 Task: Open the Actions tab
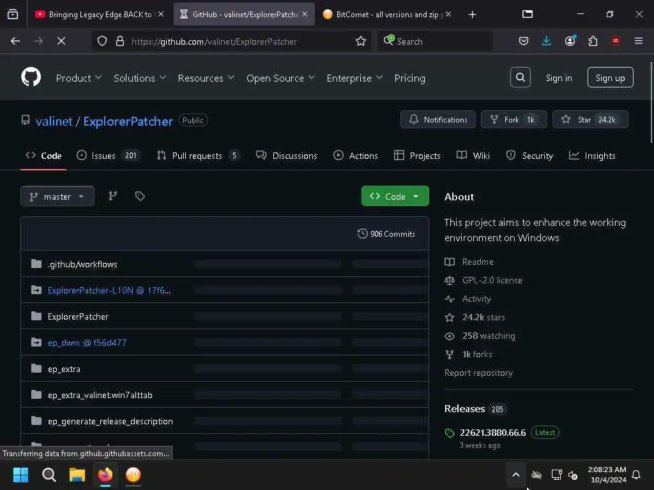point(356,156)
